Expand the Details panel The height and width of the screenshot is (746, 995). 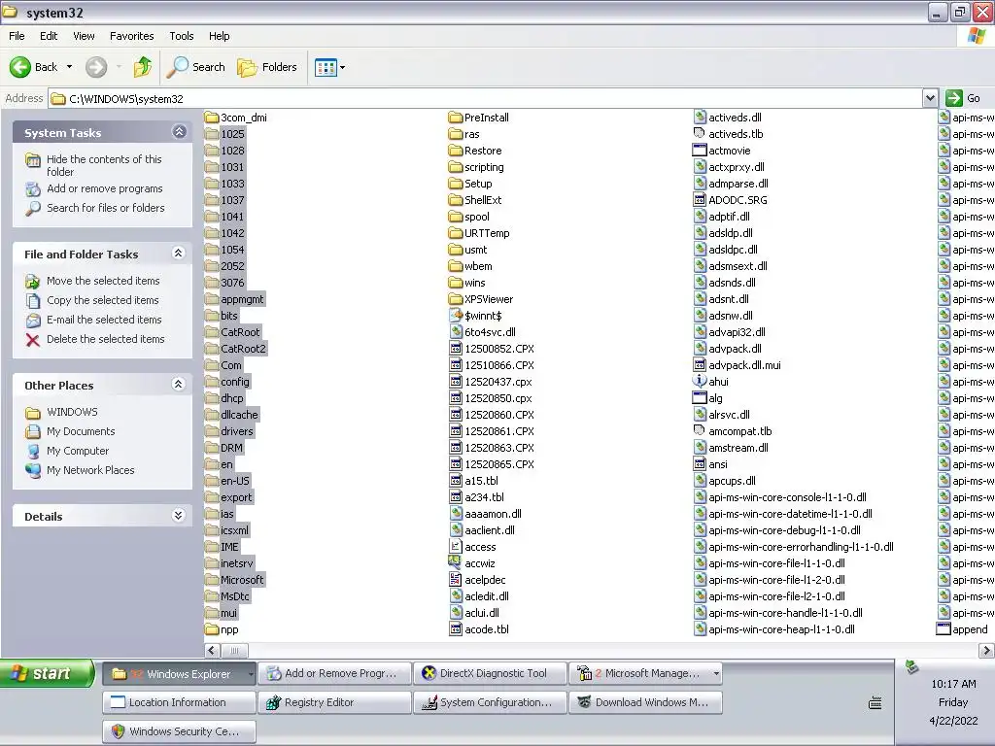click(x=179, y=515)
